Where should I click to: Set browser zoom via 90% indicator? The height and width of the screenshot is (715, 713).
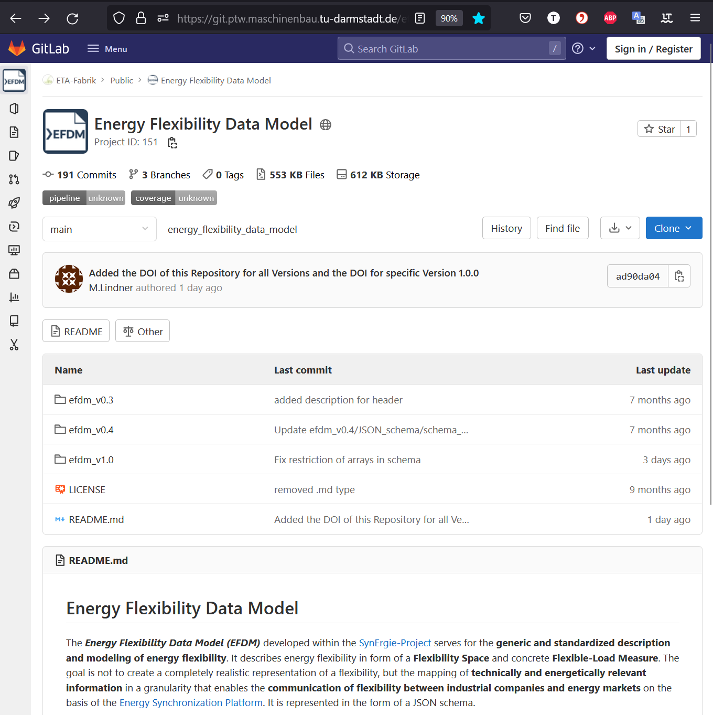point(449,18)
